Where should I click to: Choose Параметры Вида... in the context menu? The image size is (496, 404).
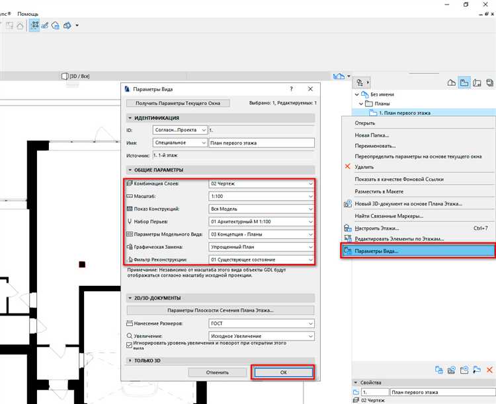(x=418, y=251)
